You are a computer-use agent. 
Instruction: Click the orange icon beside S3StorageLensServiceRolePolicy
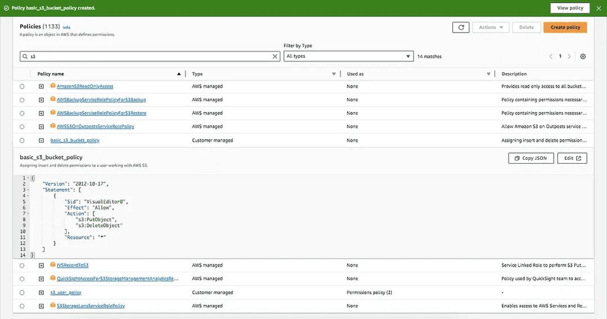click(53, 305)
